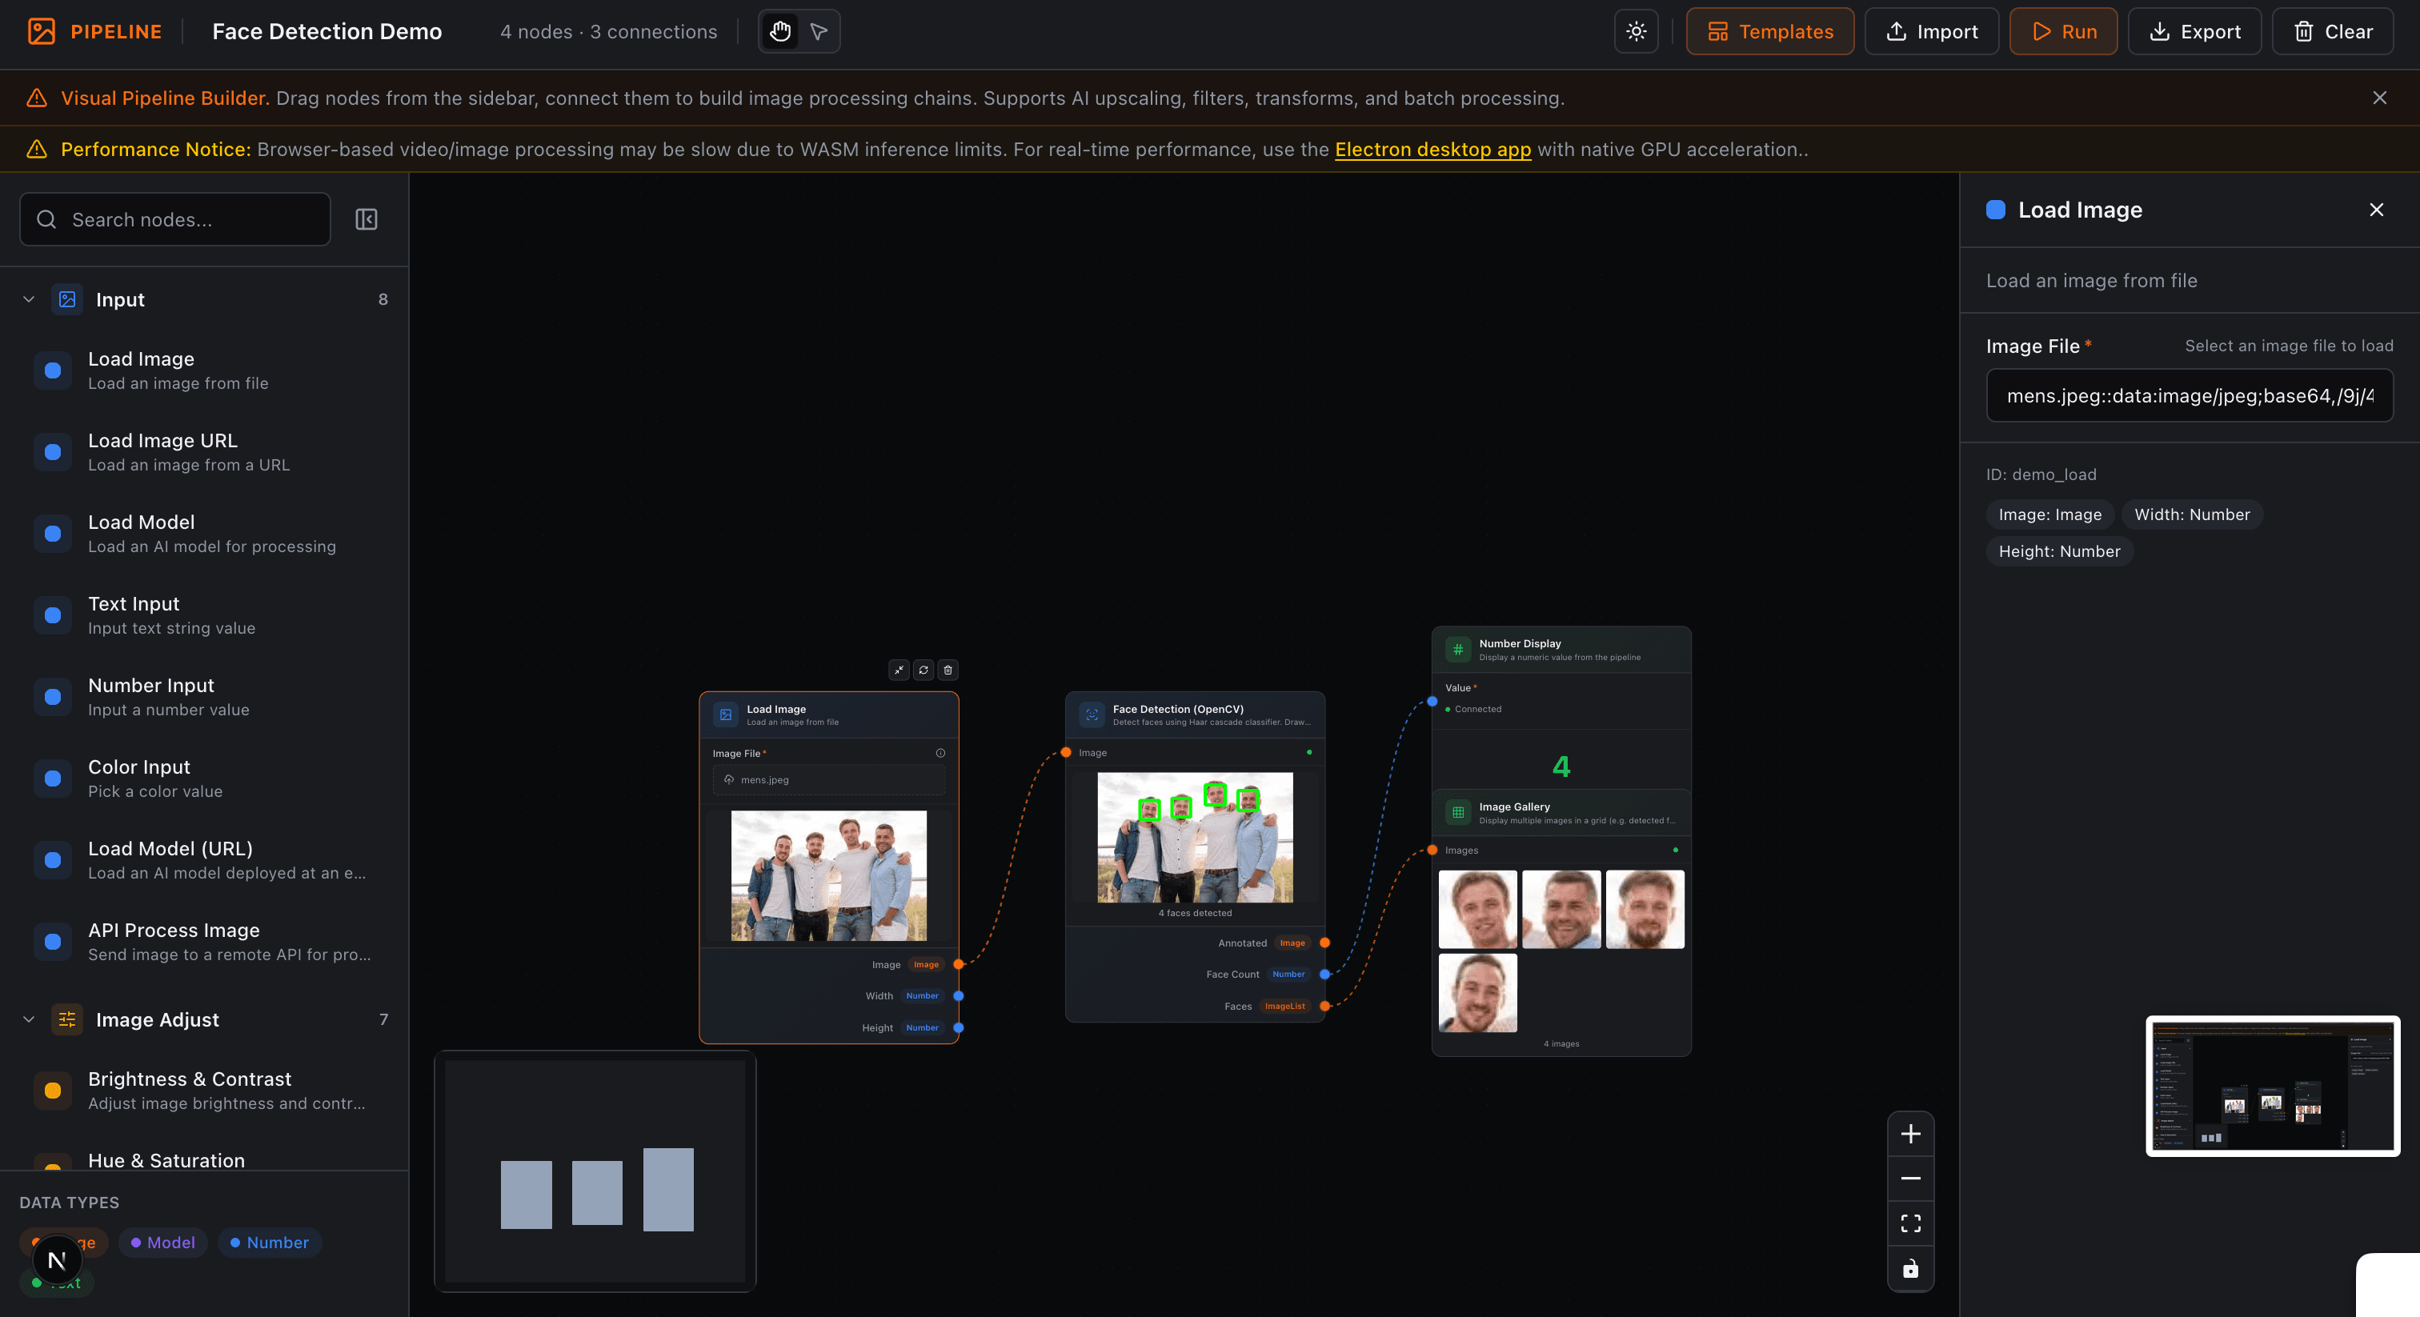The height and width of the screenshot is (1317, 2420).
Task: Collapse the Input node category
Action: point(28,298)
